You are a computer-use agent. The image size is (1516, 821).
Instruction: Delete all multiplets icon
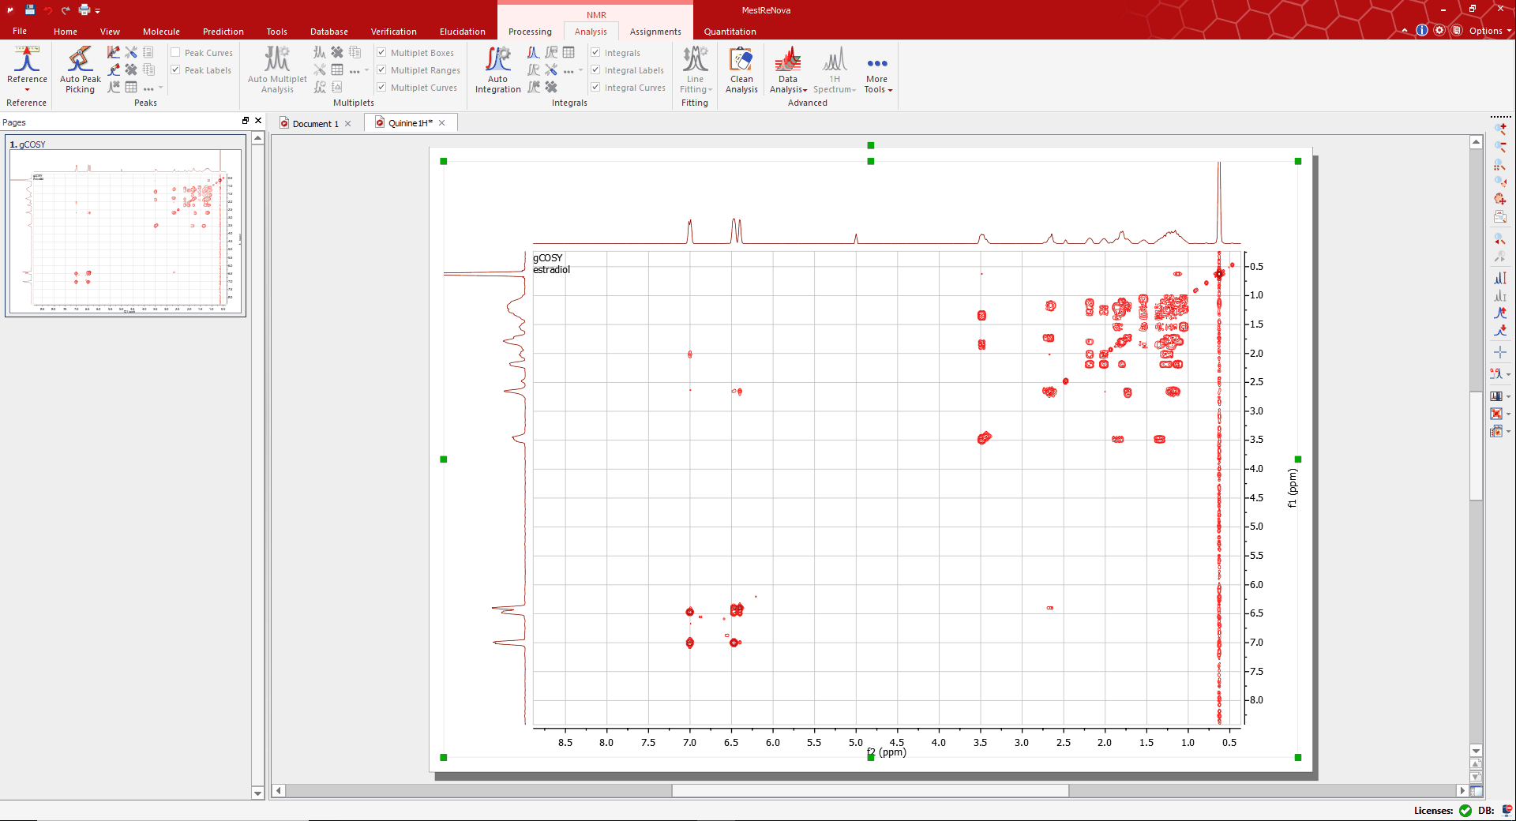(x=337, y=52)
